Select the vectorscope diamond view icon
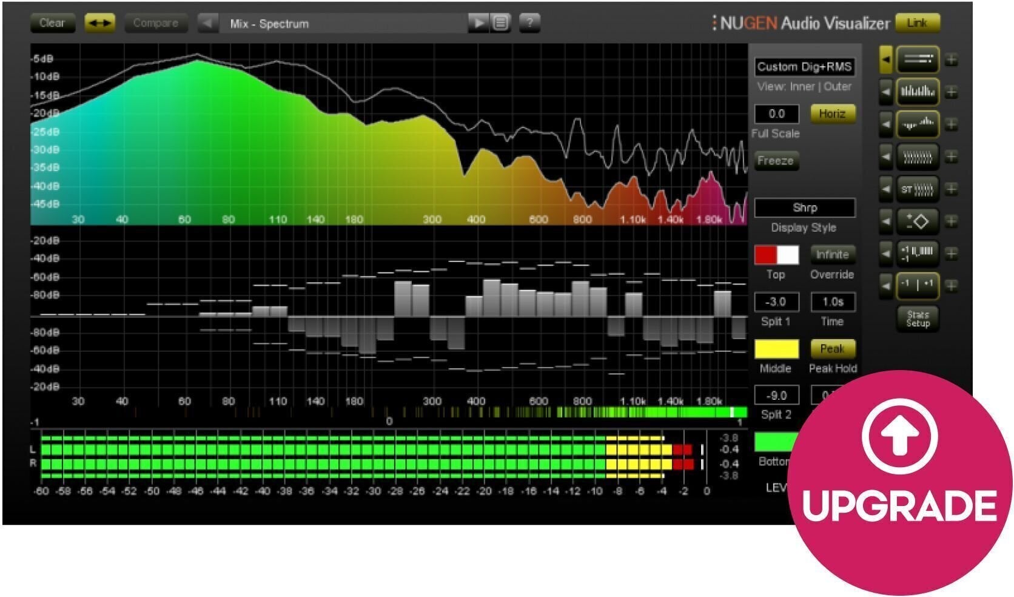 point(918,221)
